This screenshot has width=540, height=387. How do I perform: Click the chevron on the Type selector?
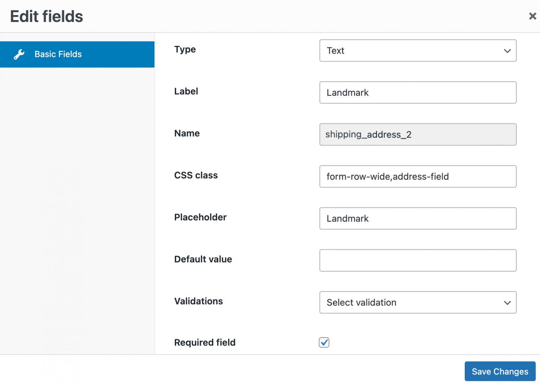point(507,51)
